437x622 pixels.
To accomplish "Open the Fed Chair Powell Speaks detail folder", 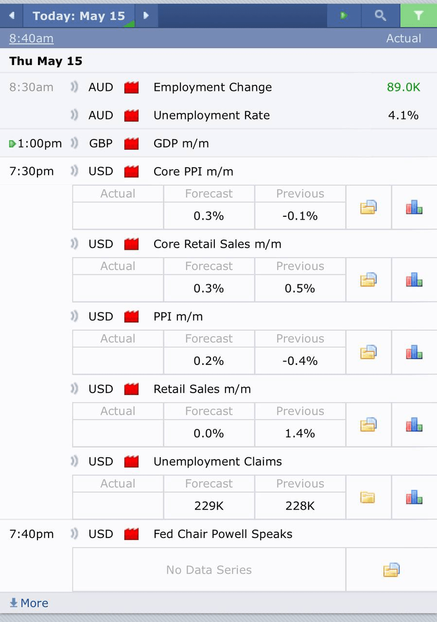I will coord(391,570).
